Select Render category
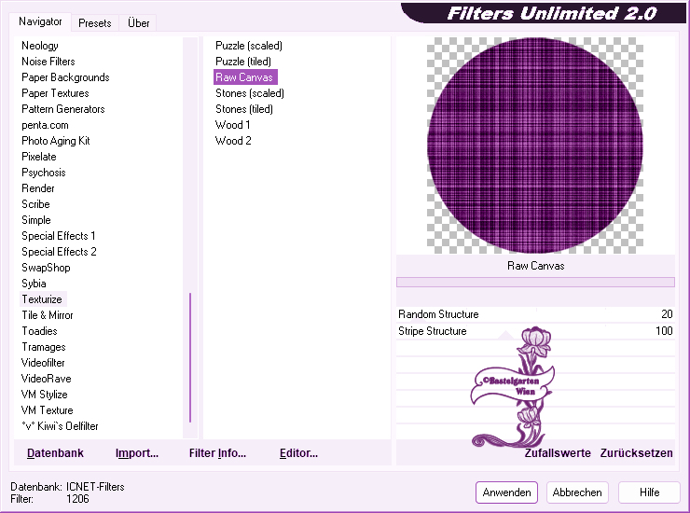The width and height of the screenshot is (690, 513). click(x=38, y=188)
